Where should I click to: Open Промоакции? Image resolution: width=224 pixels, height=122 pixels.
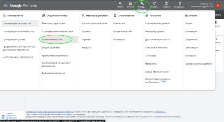(191, 48)
